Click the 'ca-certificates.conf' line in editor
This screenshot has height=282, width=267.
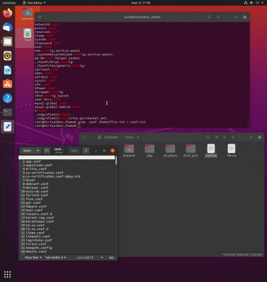tap(44, 173)
